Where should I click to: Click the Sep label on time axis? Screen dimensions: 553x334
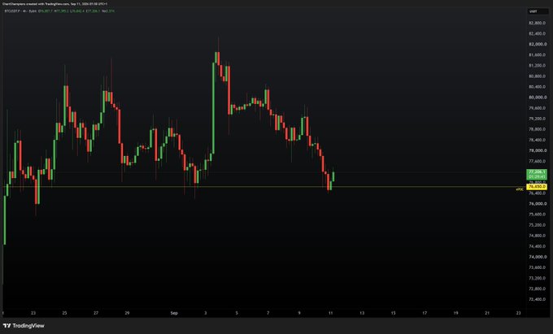tap(174, 313)
